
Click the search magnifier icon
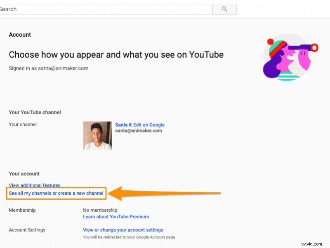click(x=224, y=9)
